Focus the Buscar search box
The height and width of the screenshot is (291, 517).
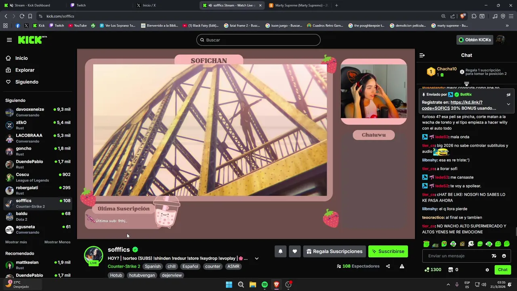(258, 40)
